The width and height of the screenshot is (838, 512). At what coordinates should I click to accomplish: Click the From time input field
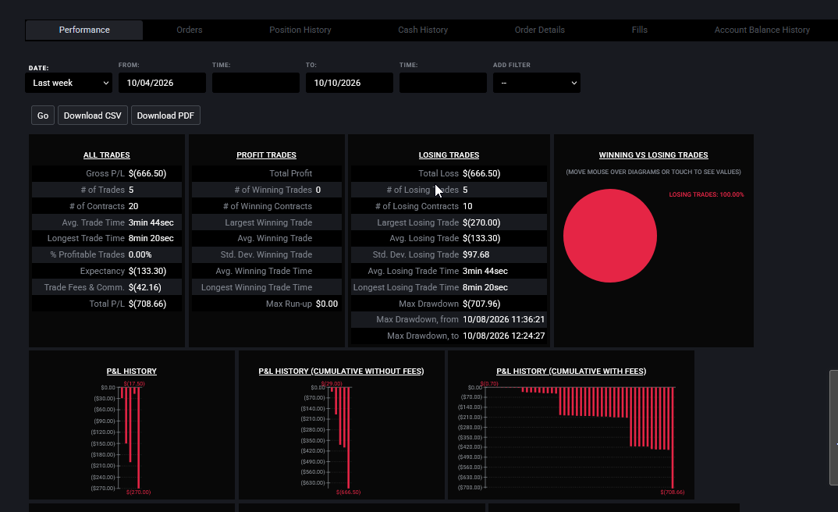coord(255,83)
